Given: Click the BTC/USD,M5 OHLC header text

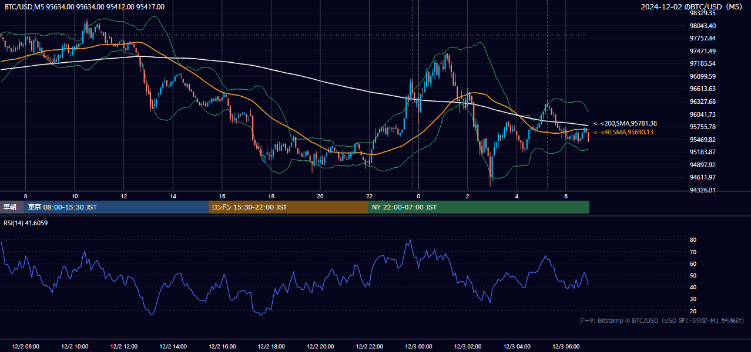Looking at the screenshot, I should click(x=85, y=6).
